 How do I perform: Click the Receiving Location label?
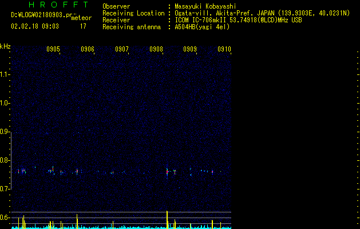coord(133,13)
